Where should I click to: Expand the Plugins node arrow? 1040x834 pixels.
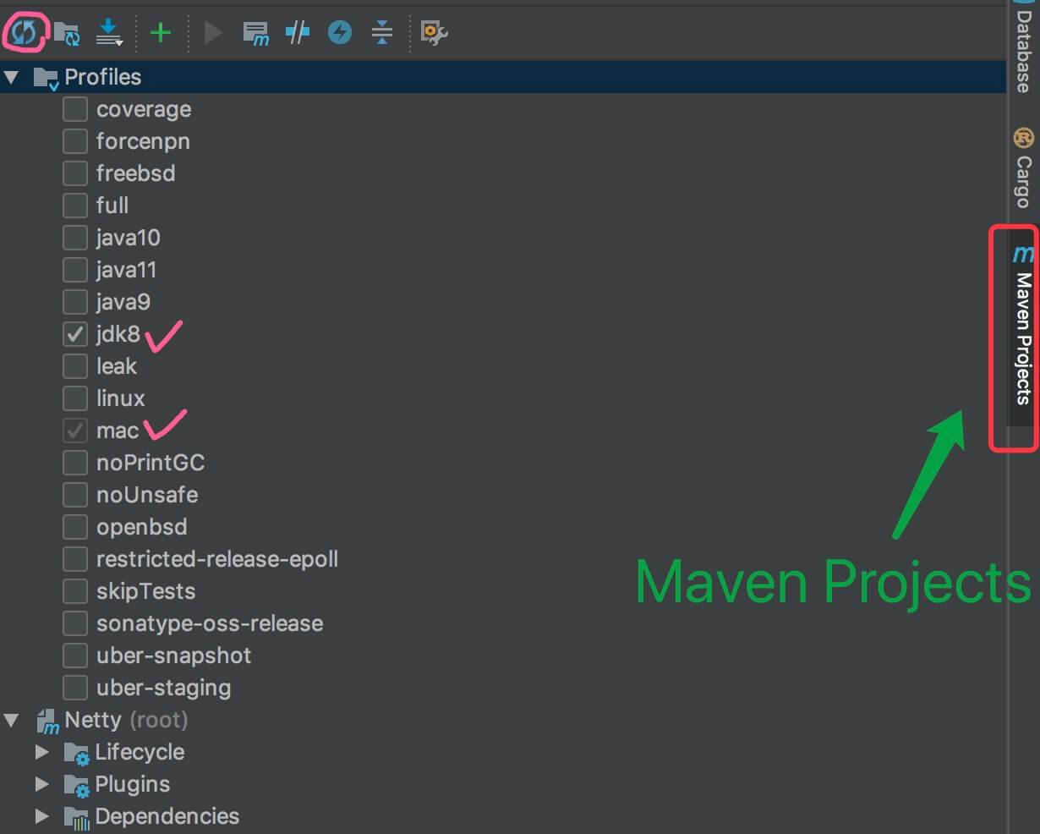[x=41, y=784]
